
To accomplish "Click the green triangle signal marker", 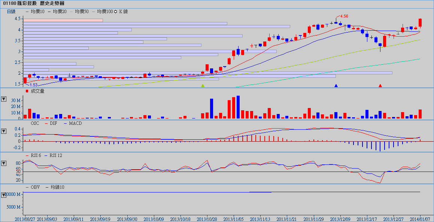I will 203,86.
